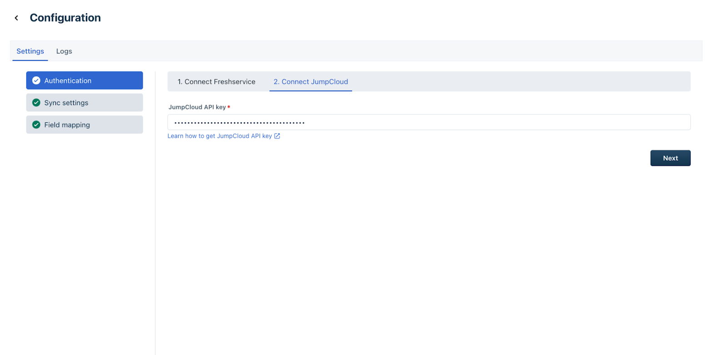Switch to Connect Freshservice tab
727x355 pixels.
tap(216, 82)
